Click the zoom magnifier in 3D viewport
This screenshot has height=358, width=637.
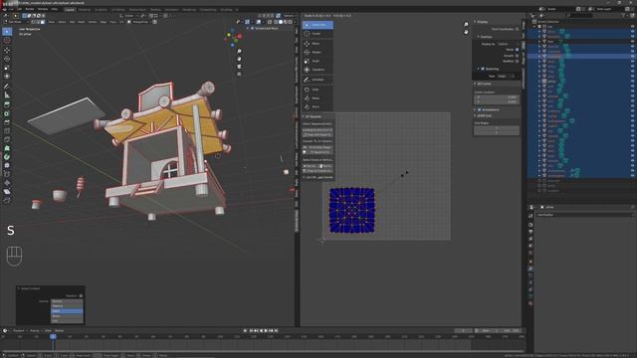pyautogui.click(x=239, y=52)
